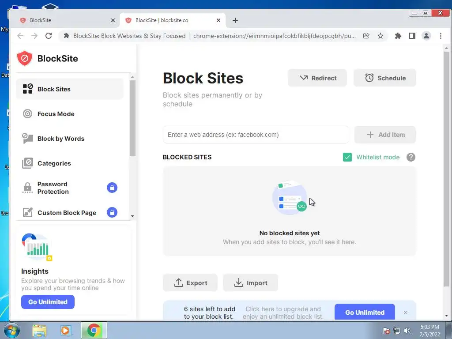The image size is (452, 339).
Task: Click the page scroll down arrow
Action: [446, 316]
